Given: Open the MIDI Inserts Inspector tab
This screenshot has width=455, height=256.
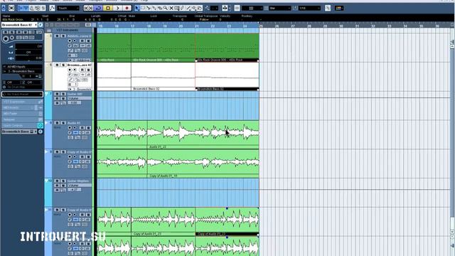Looking at the screenshot, I should tap(22, 107).
